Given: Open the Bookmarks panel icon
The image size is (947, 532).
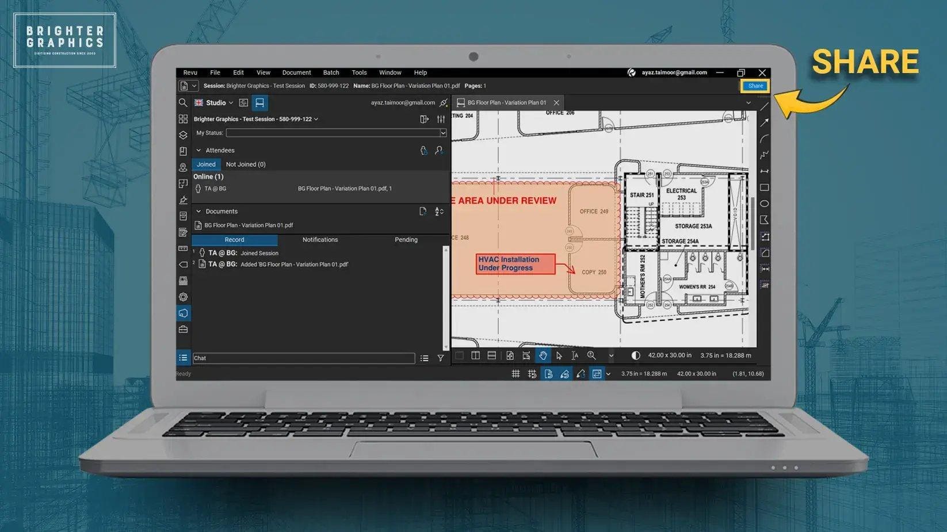Looking at the screenshot, I should (183, 151).
